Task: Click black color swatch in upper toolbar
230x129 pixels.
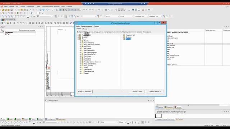Action: coord(28,17)
